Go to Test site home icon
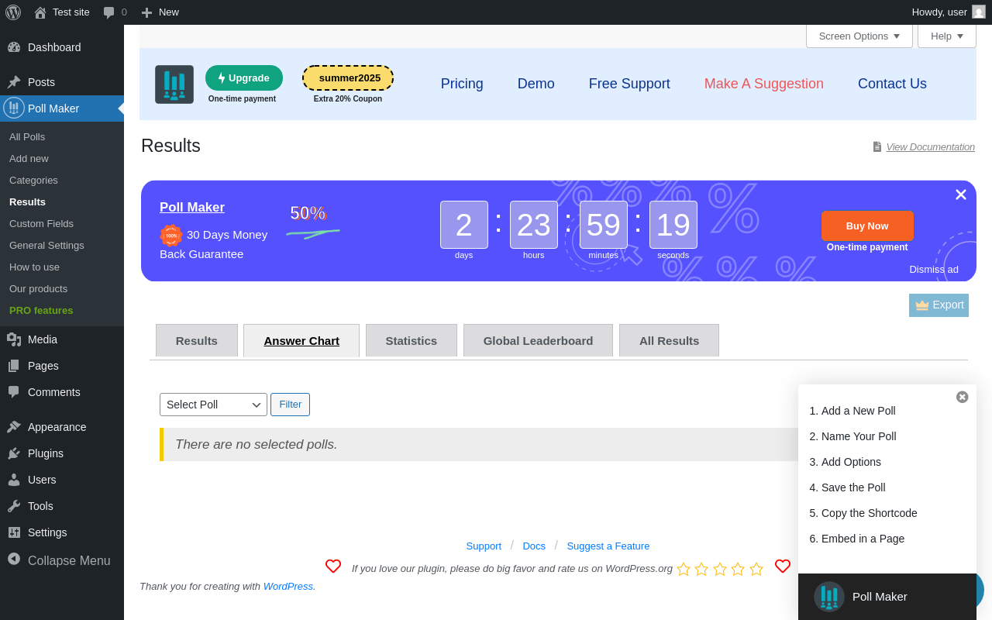This screenshot has width=992, height=620. tap(40, 12)
